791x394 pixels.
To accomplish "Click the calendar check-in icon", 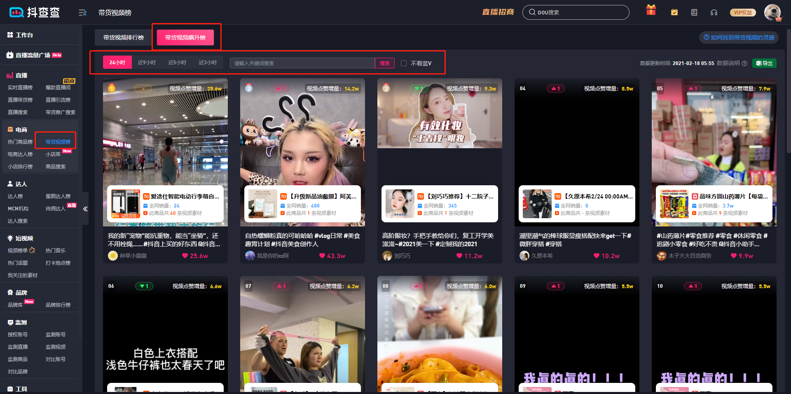I will click(x=674, y=12).
